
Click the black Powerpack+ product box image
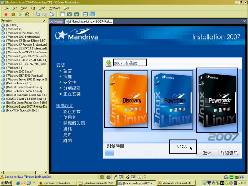[217, 100]
